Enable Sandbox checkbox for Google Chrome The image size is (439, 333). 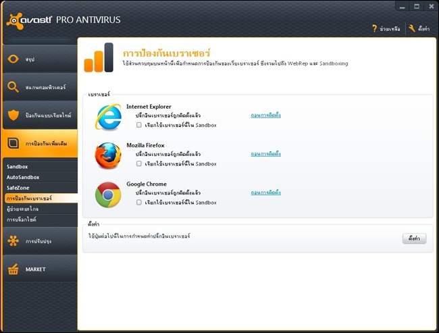click(139, 202)
